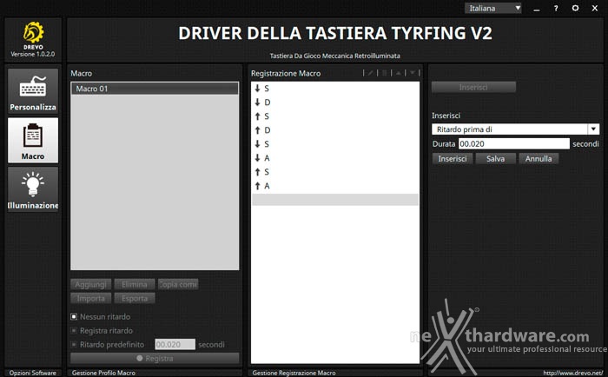Click the edit pencil icon above macro recording
This screenshot has width=608, height=377.
click(x=371, y=73)
